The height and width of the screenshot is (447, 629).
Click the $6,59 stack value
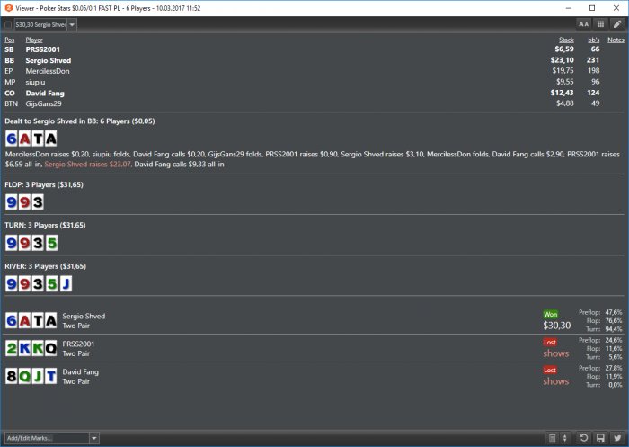click(564, 49)
